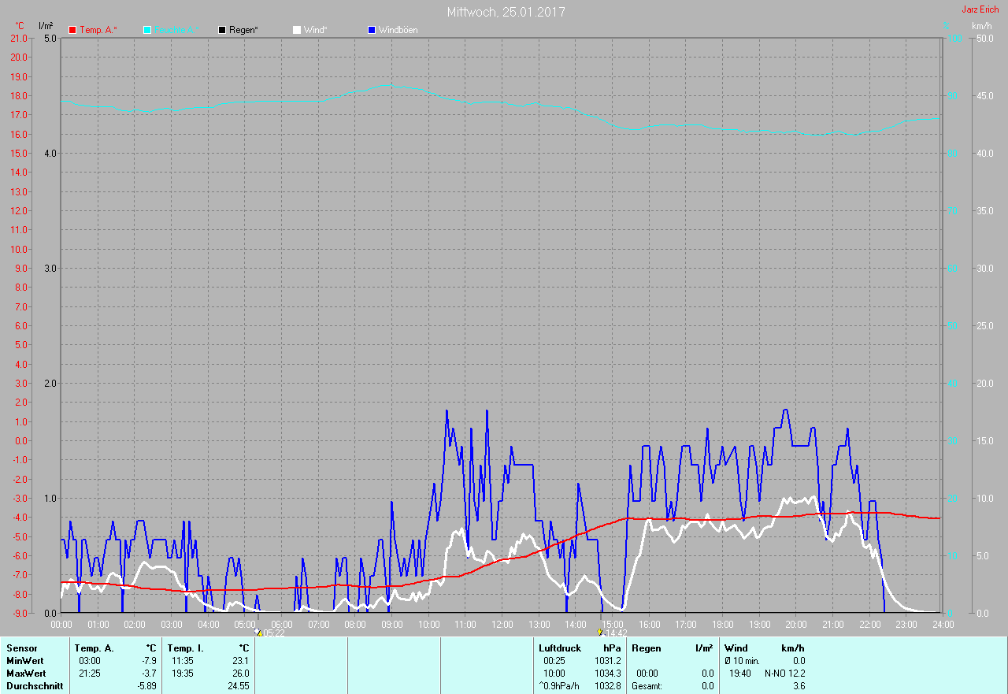The image size is (1008, 694).
Task: Click the 'N-NO 12.2' wind maximum value
Action: click(x=785, y=674)
